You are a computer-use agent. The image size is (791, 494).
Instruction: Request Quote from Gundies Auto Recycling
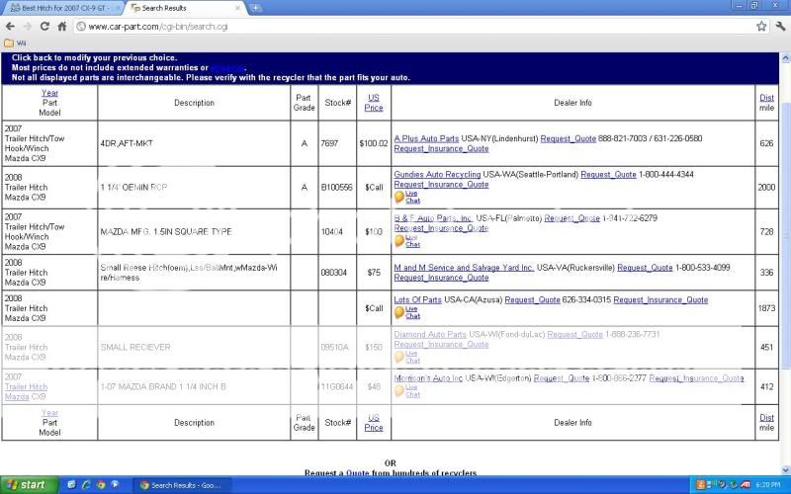coord(608,175)
